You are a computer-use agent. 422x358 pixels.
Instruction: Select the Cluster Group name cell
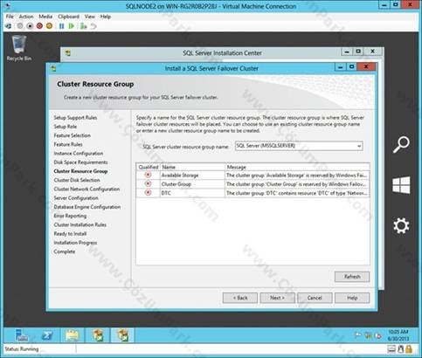pos(192,184)
